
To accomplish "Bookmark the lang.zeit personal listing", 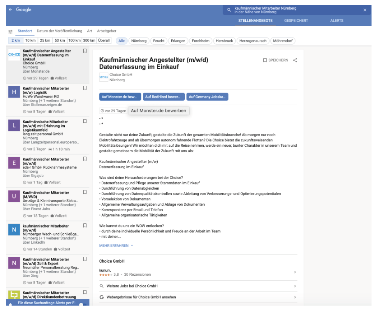I will point(85,121).
